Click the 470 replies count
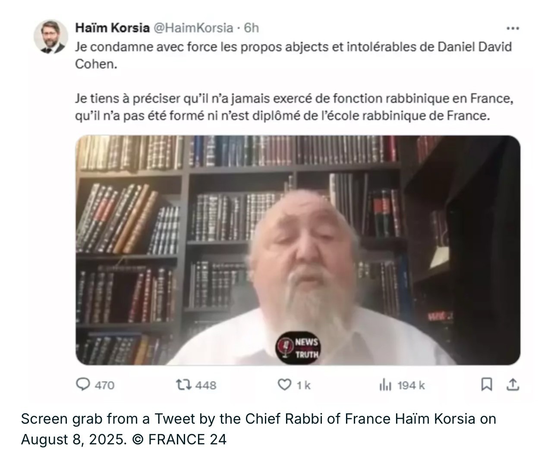Image resolution: width=554 pixels, height=456 pixels. click(x=104, y=385)
